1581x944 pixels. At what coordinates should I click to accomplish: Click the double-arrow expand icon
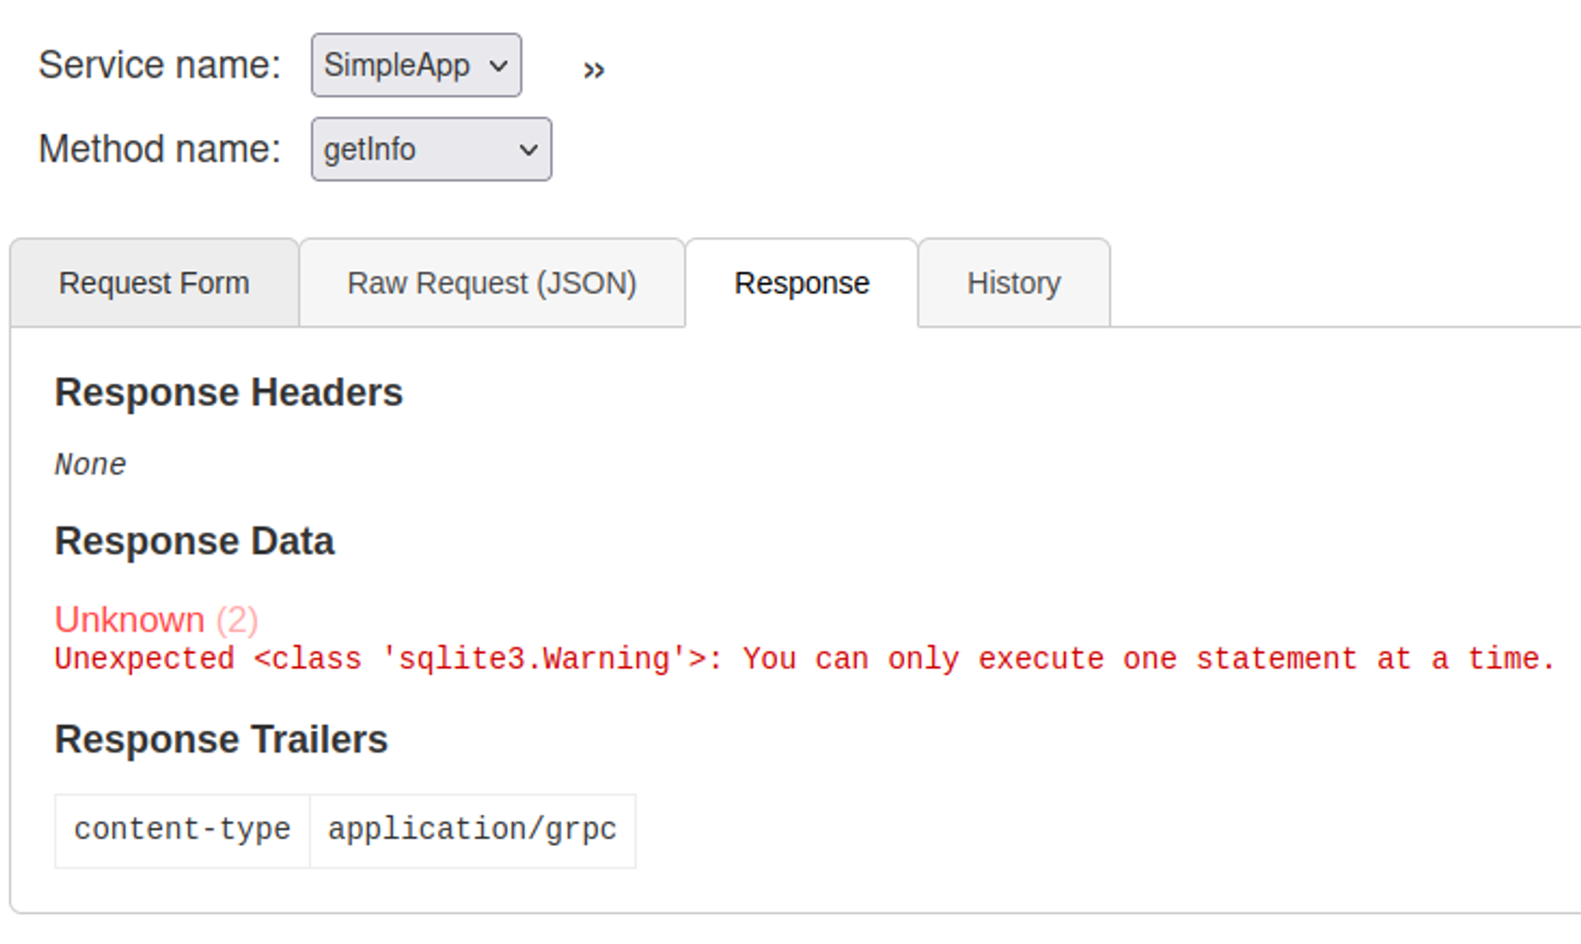pos(594,70)
